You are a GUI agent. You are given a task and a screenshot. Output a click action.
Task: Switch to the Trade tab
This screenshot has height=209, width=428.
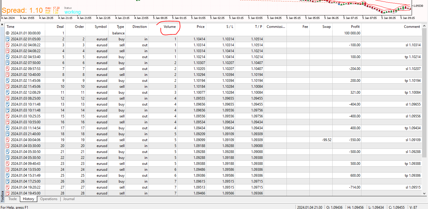(x=12, y=199)
